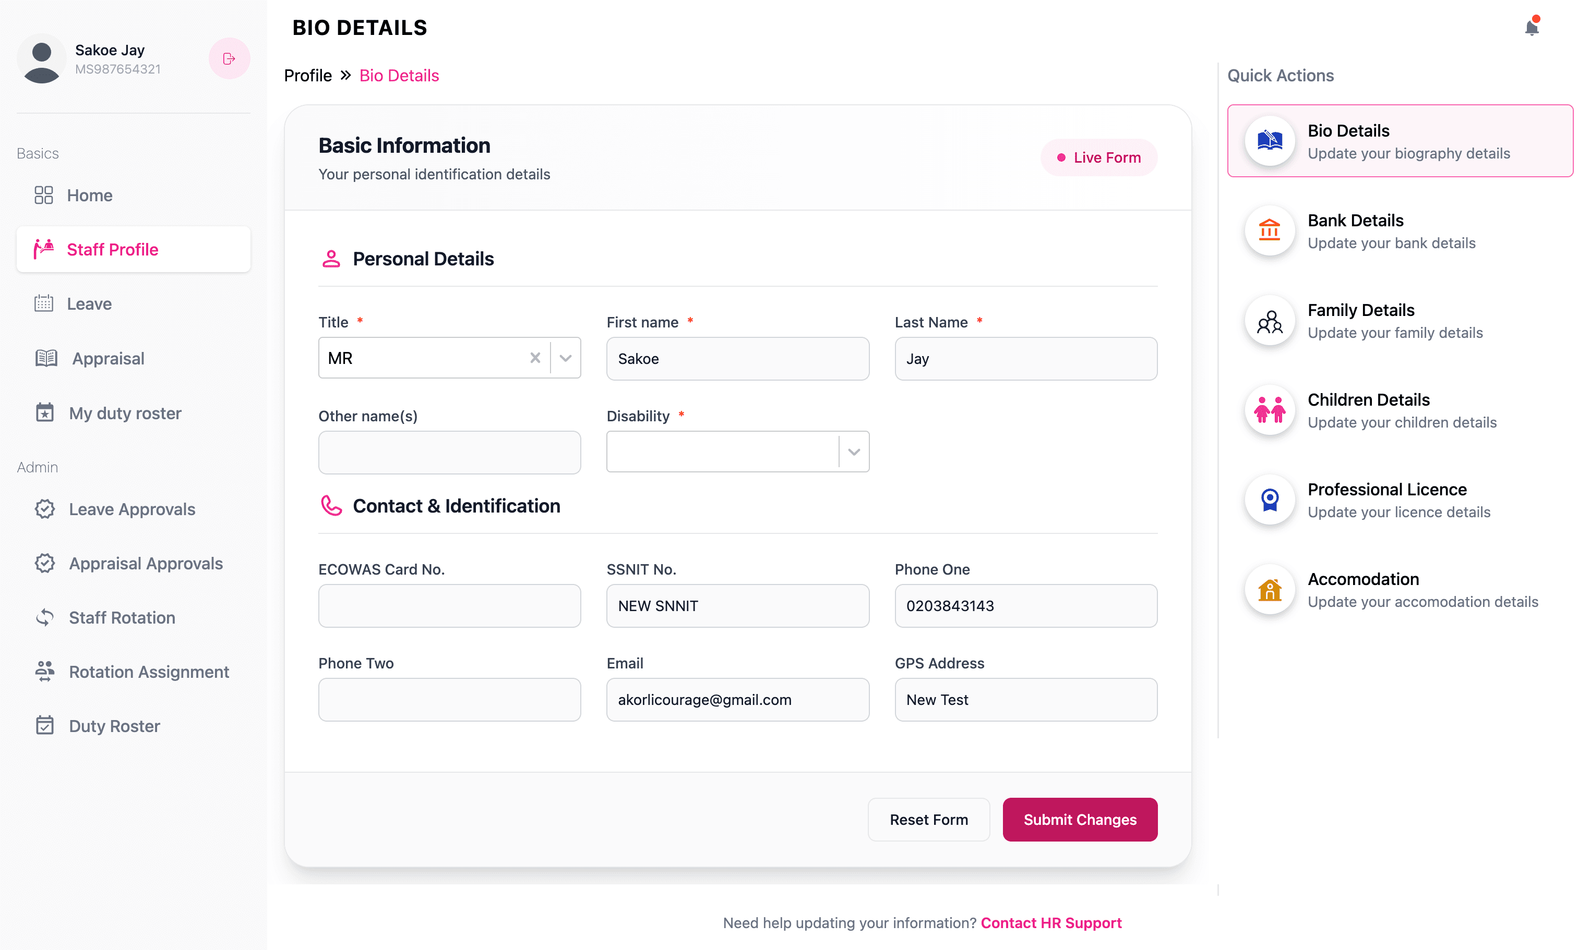
Task: Open the Leave menu item
Action: (x=133, y=303)
